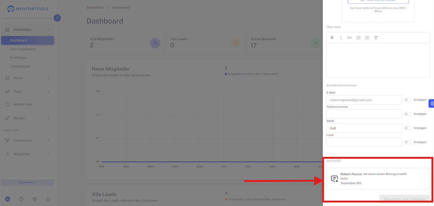
Task: Click Speichern und schließen button
Action: (405, 199)
